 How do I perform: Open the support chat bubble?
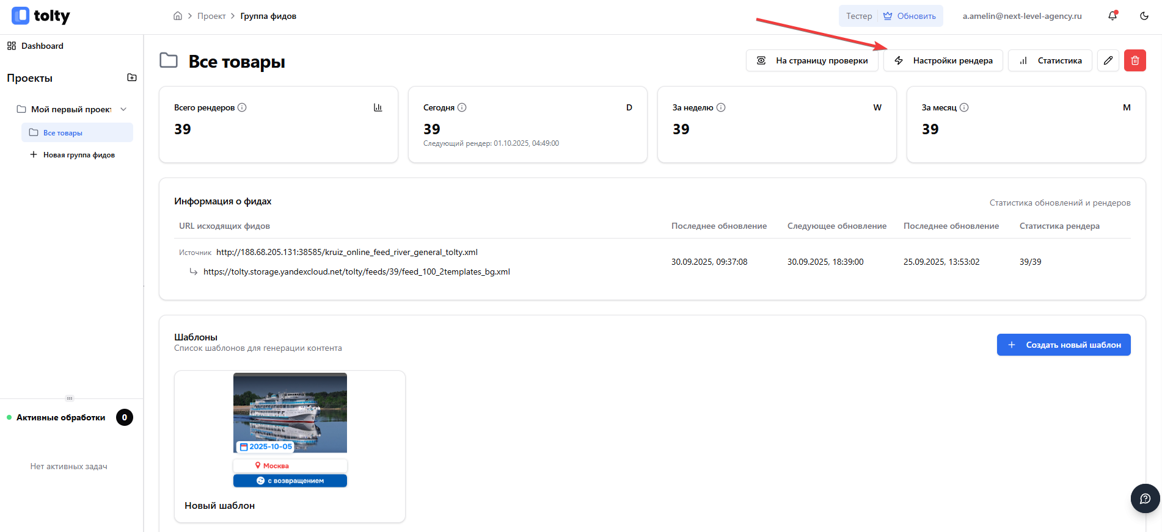(1146, 498)
